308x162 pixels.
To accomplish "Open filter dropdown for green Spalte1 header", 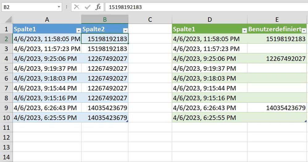I will (244, 30).
